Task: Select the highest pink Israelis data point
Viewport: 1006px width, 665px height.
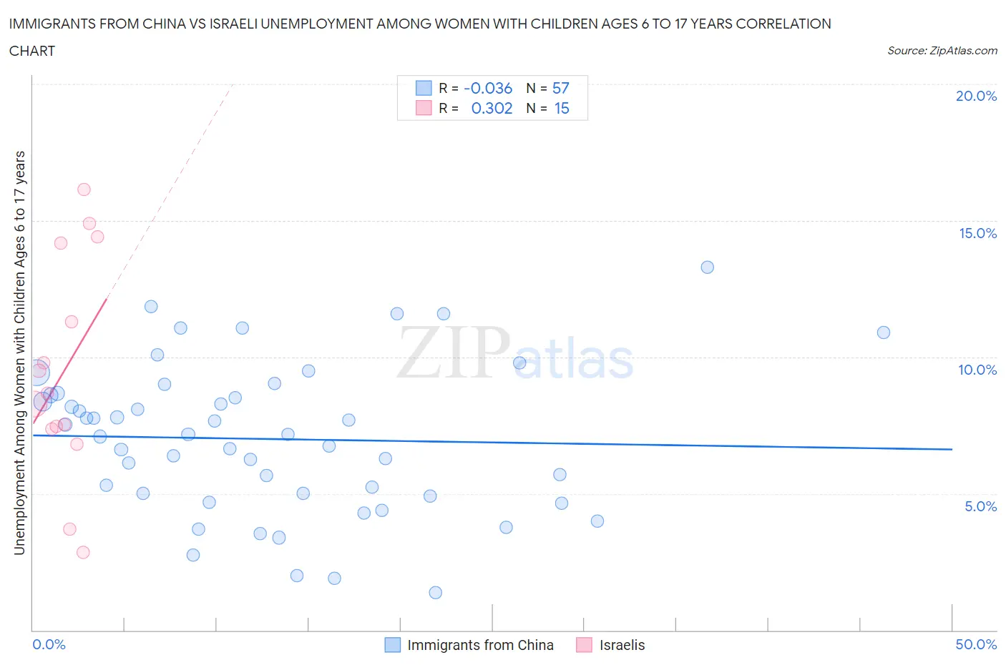Action: coord(84,189)
